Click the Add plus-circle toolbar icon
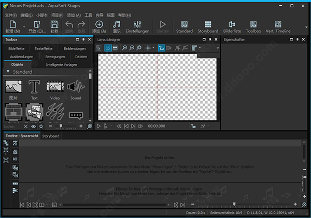Image resolution: width=311 pixels, height=218 pixels. (99, 24)
